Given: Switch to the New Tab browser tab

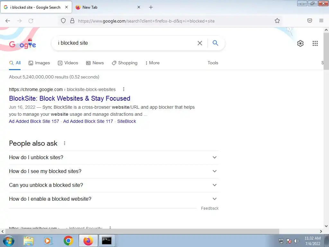Looking at the screenshot, I should coord(108,7).
